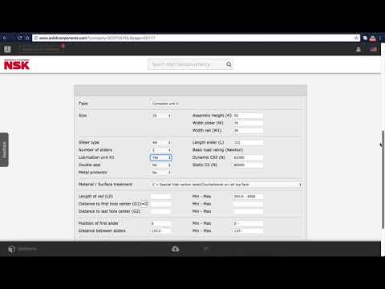Click the Length slider (L) value field
Screen dimensions: 385x289
248,143
